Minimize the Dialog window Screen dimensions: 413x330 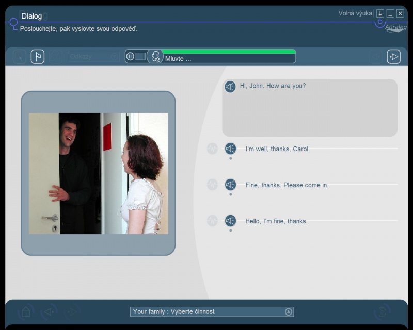pyautogui.click(x=390, y=13)
